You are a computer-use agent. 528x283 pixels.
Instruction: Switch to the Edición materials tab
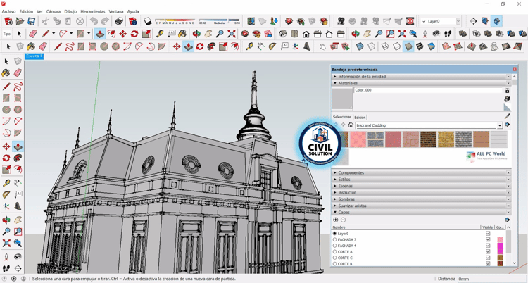[360, 118]
